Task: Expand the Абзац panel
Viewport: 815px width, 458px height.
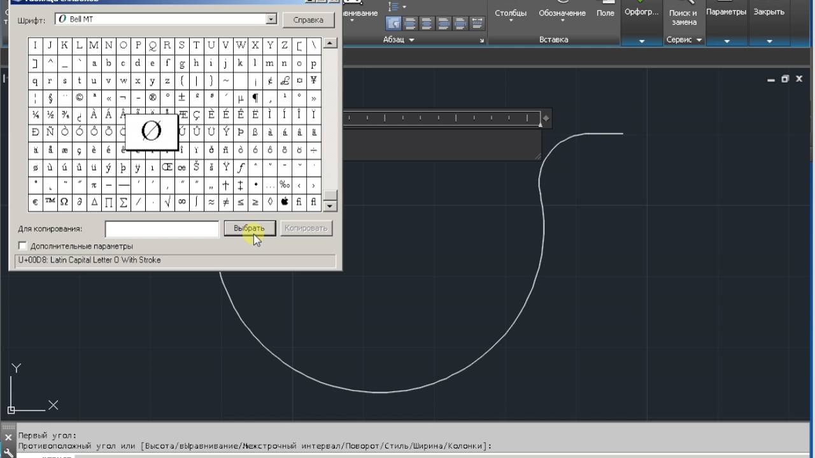Action: tap(398, 39)
